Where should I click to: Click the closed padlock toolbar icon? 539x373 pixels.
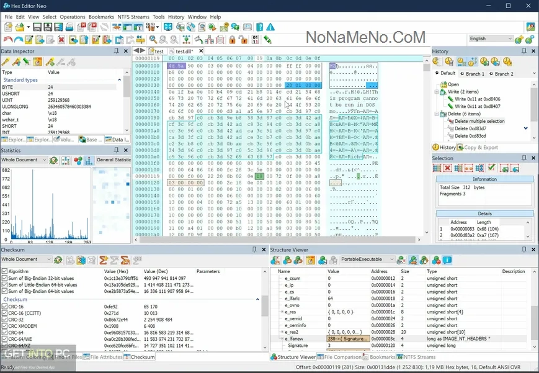pos(231,40)
